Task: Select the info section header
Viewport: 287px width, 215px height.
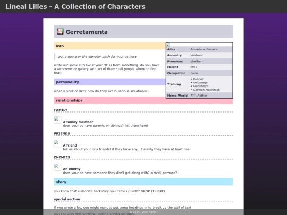Action: click(x=110, y=46)
